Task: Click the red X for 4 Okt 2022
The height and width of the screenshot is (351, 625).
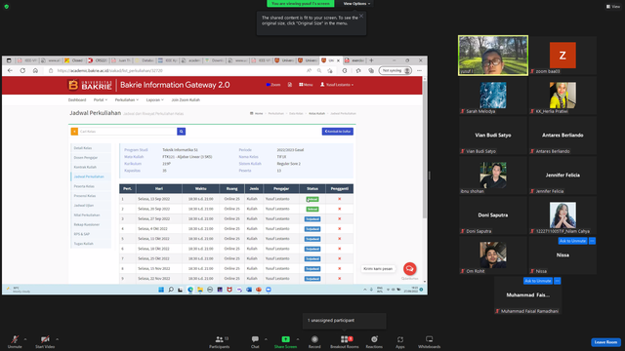Action: (x=340, y=229)
